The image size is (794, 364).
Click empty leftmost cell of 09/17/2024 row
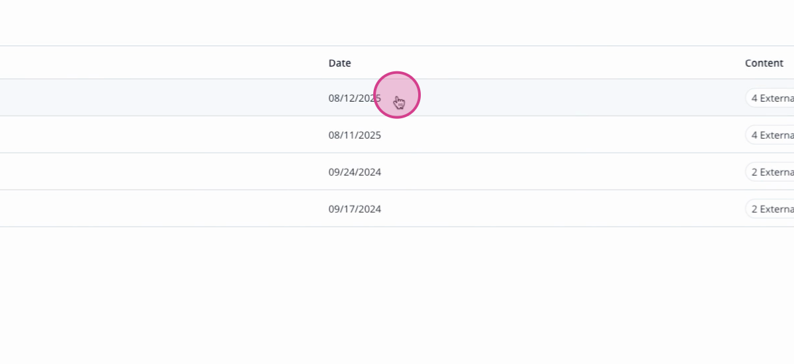click(x=159, y=209)
